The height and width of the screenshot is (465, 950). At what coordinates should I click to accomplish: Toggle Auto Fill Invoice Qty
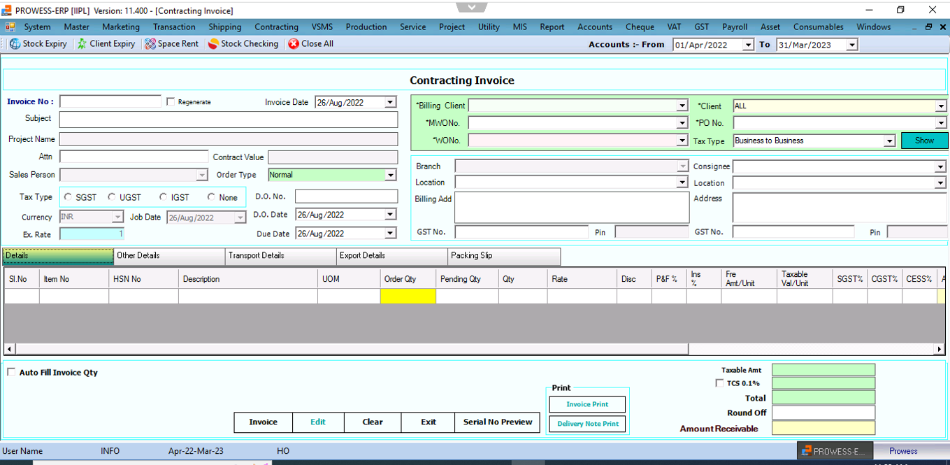(11, 373)
